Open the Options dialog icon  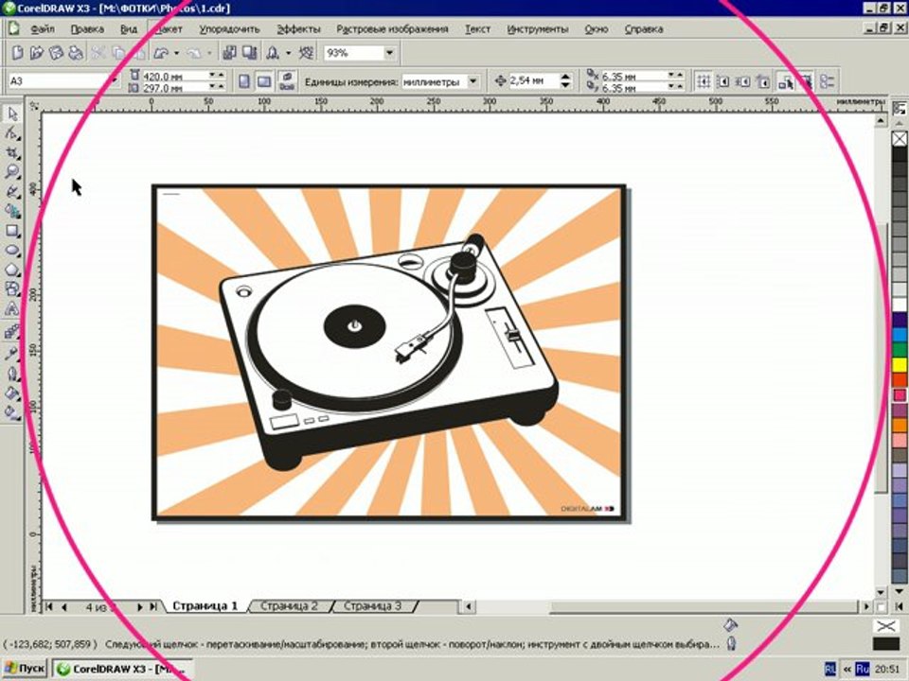828,81
